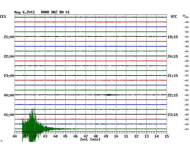Viewport: 190px width, 144px height.
Task: Select the DC value -58
Action: click(186, 22)
